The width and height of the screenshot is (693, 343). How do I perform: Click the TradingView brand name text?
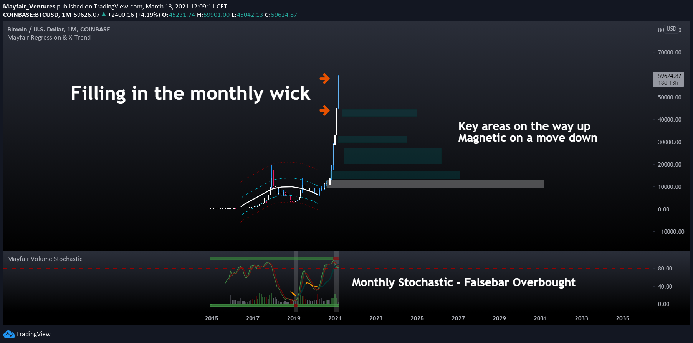click(33, 334)
